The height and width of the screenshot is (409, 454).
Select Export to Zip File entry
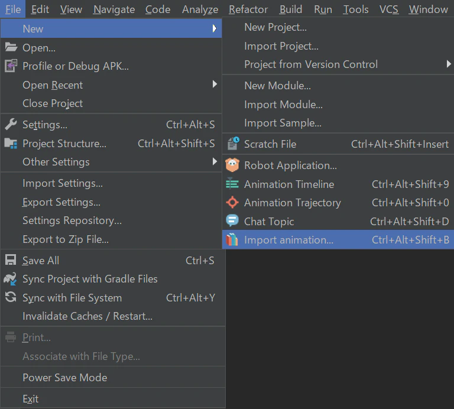[x=111, y=239]
